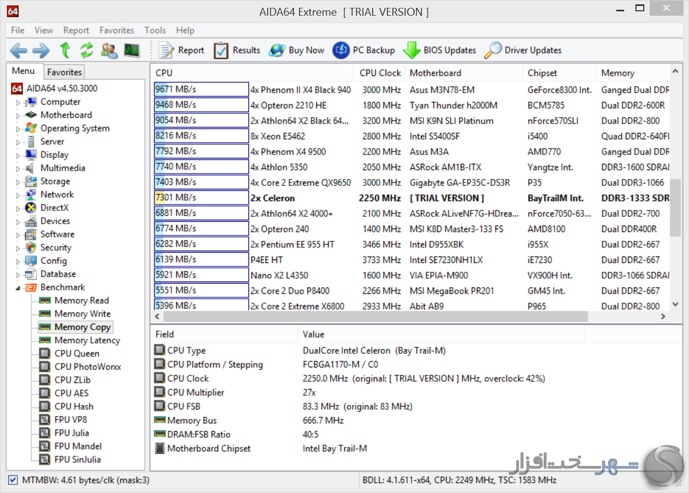Open the Report menu
Viewport: 689px width, 493px height.
click(x=76, y=30)
